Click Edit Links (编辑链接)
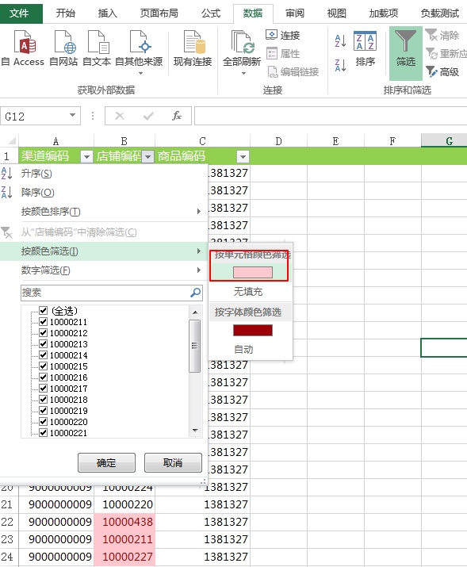 (x=293, y=71)
